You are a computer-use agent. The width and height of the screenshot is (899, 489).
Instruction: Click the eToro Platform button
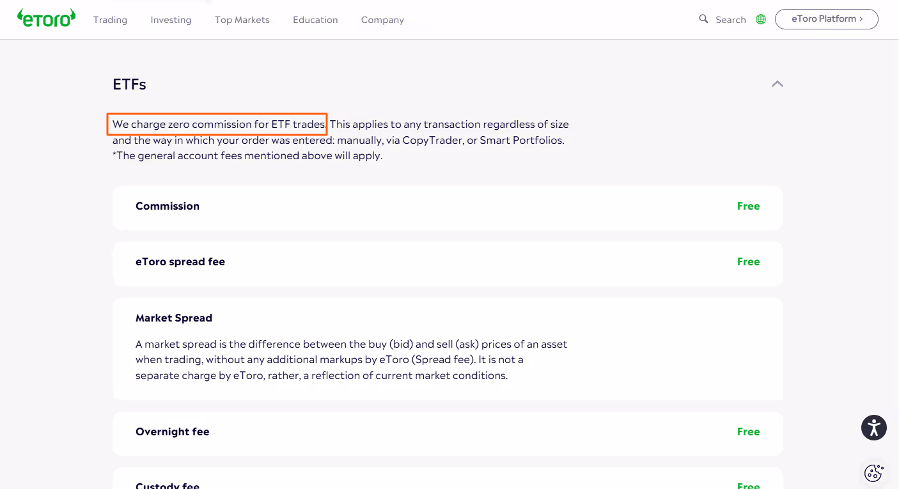[x=827, y=19]
